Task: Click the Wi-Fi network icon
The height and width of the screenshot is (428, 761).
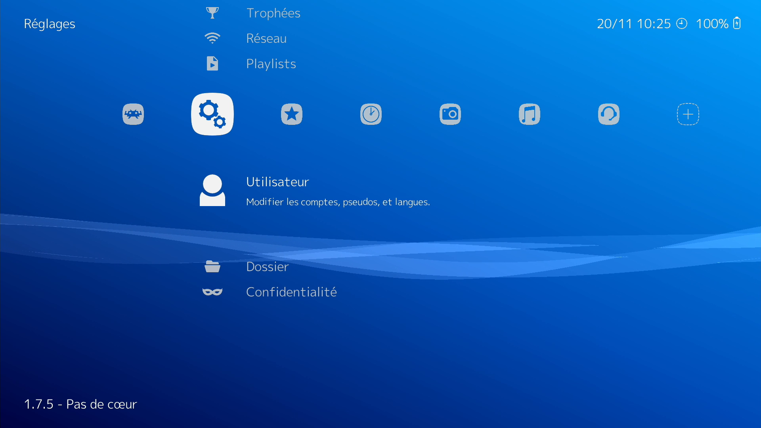Action: [x=212, y=38]
